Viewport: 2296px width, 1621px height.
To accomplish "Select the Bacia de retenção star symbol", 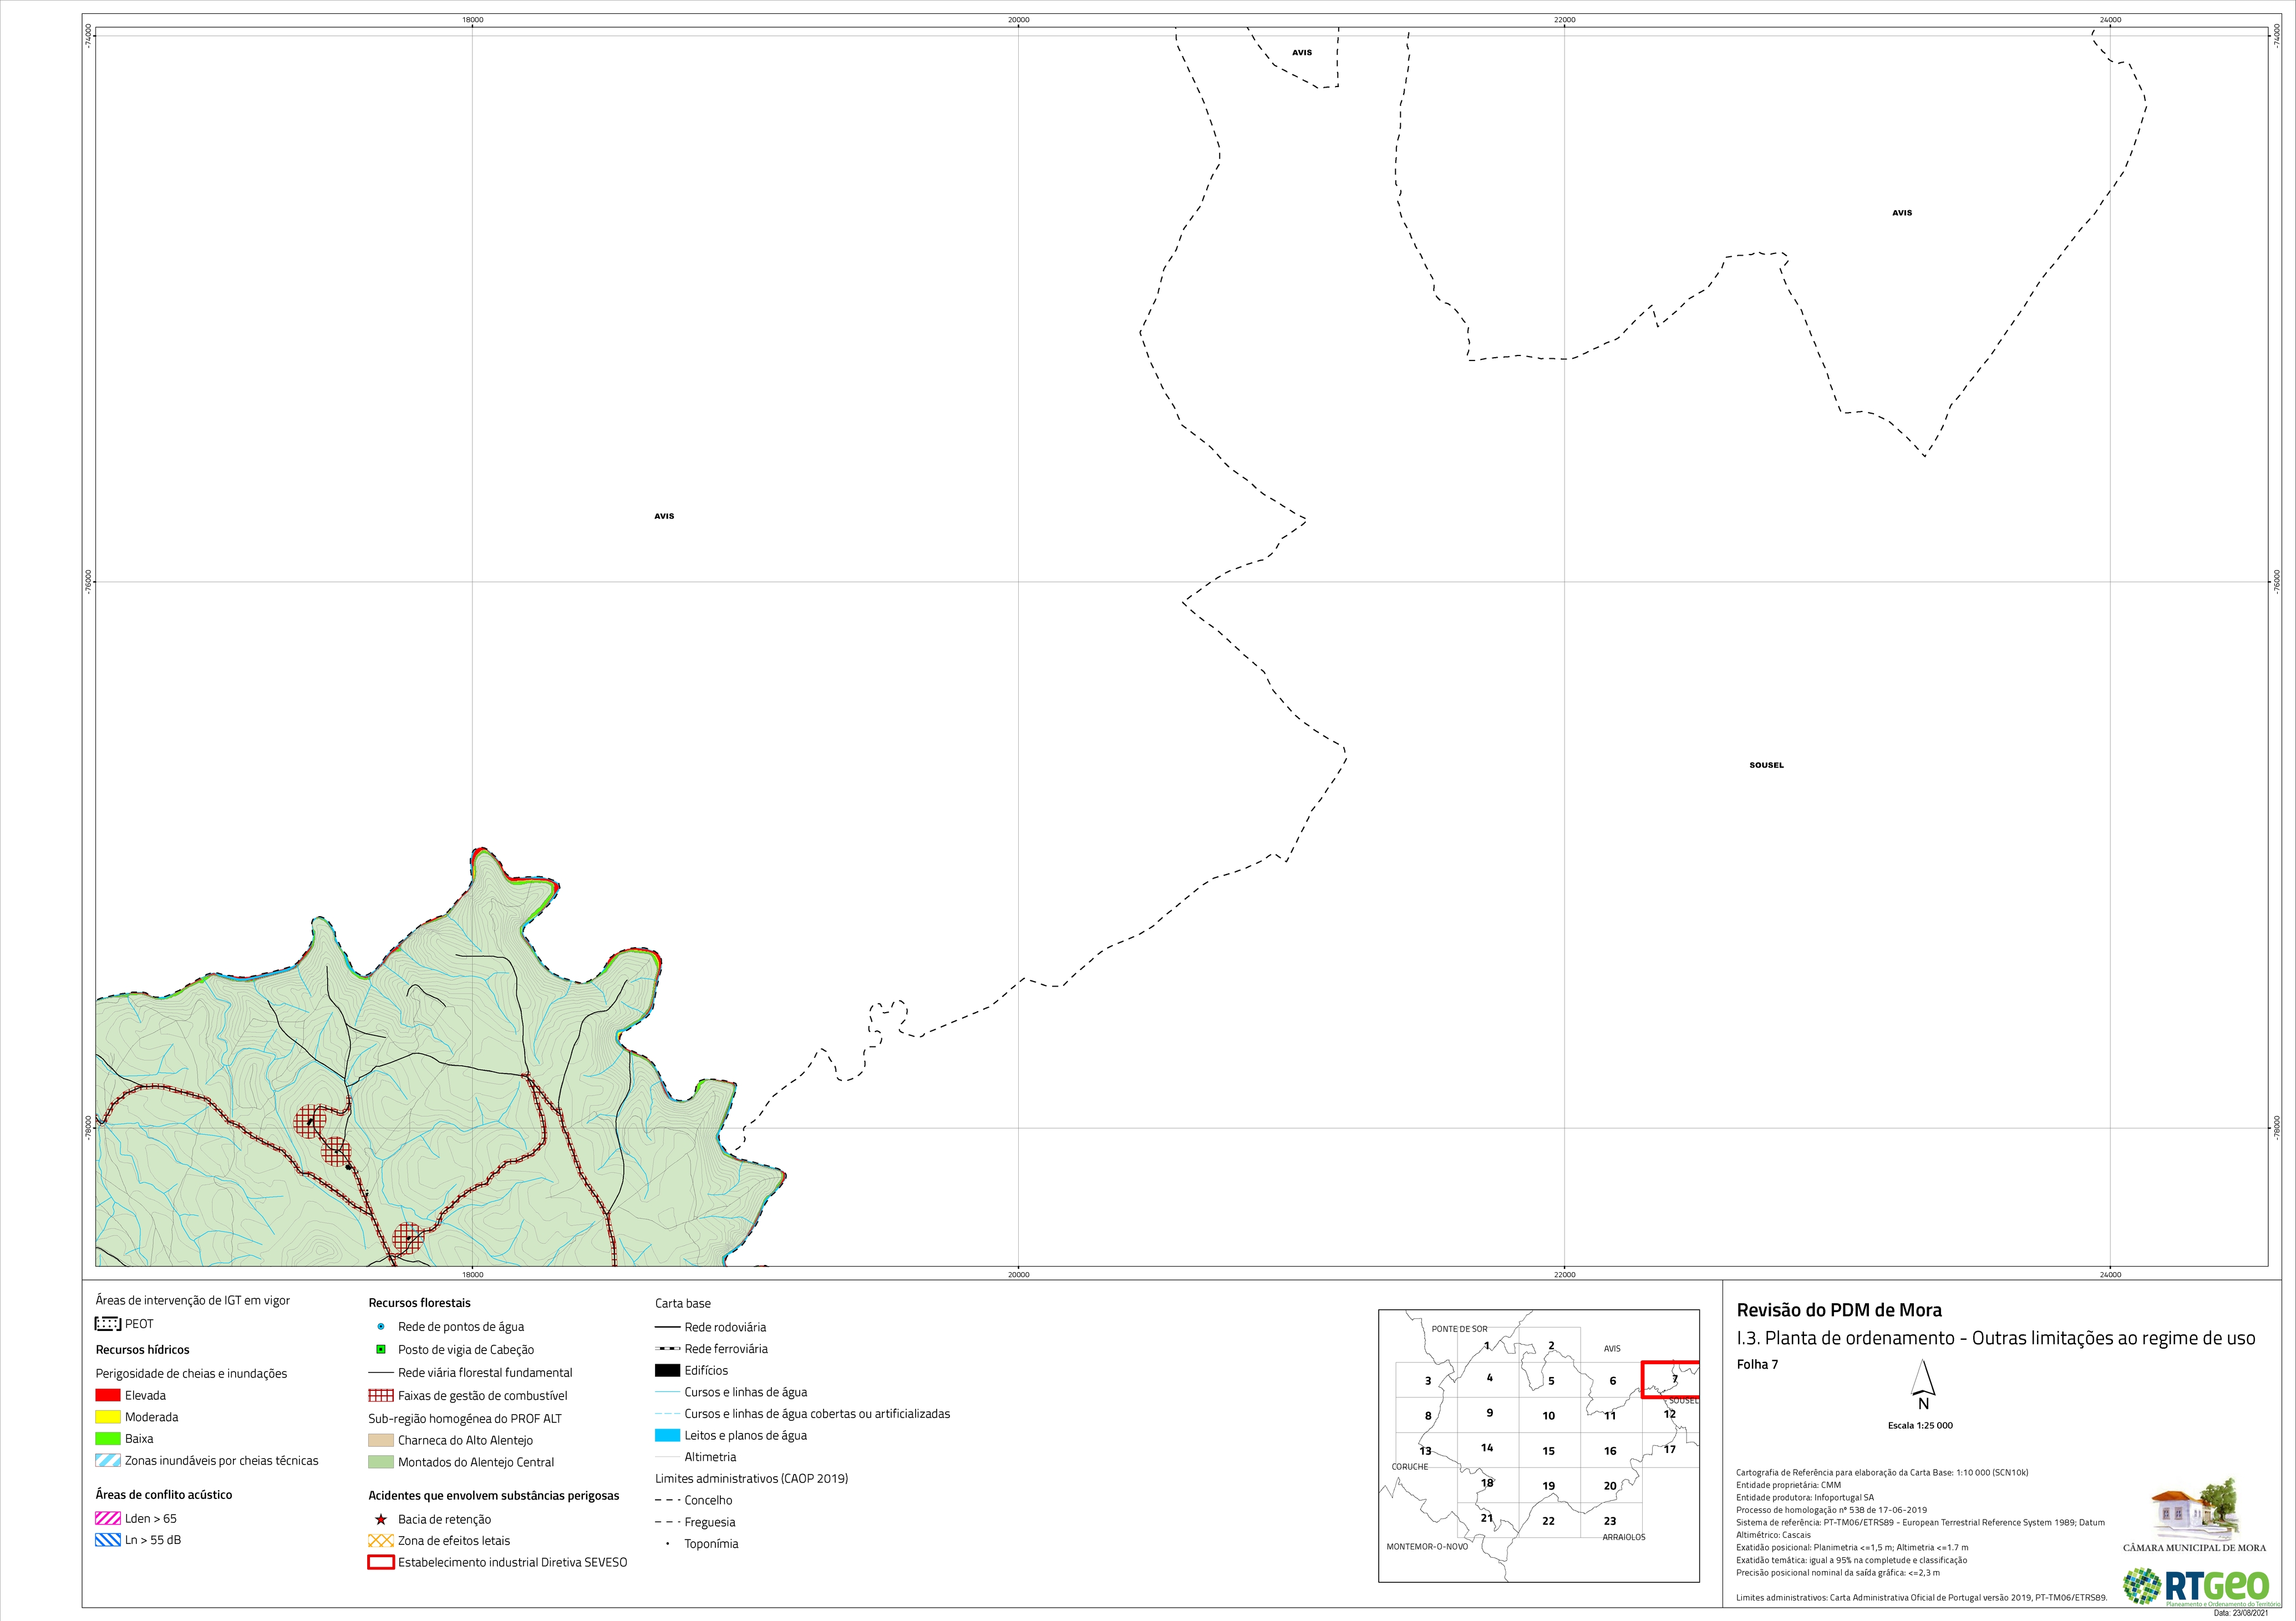I will click(381, 1519).
